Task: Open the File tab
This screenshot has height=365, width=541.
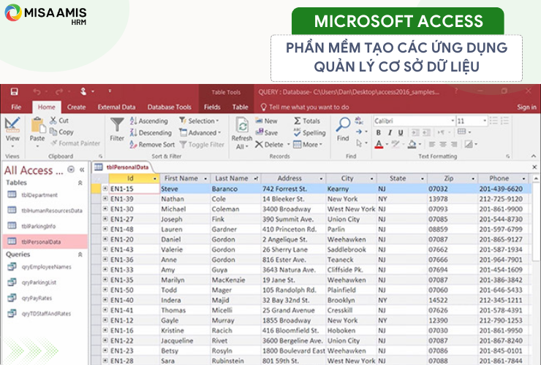Action: click(x=16, y=107)
